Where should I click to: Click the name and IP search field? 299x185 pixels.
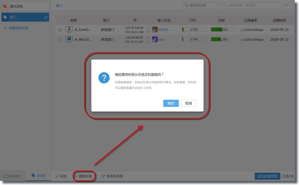253,5
